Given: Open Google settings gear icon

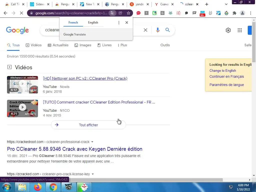Looking at the screenshot, I should click(228, 30).
